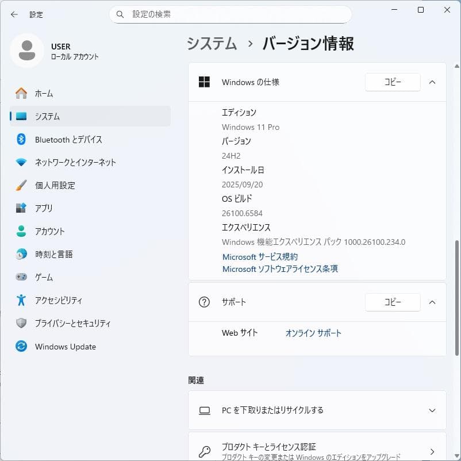Collapse the サポート section
Screen dimensions: 461x461
432,302
